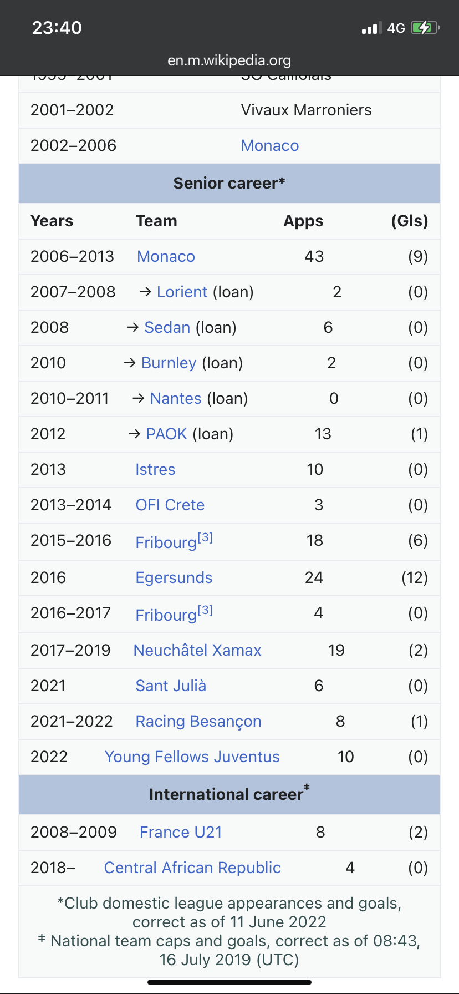
Task: Open the Central African Republic link
Action: pyautogui.click(x=192, y=868)
